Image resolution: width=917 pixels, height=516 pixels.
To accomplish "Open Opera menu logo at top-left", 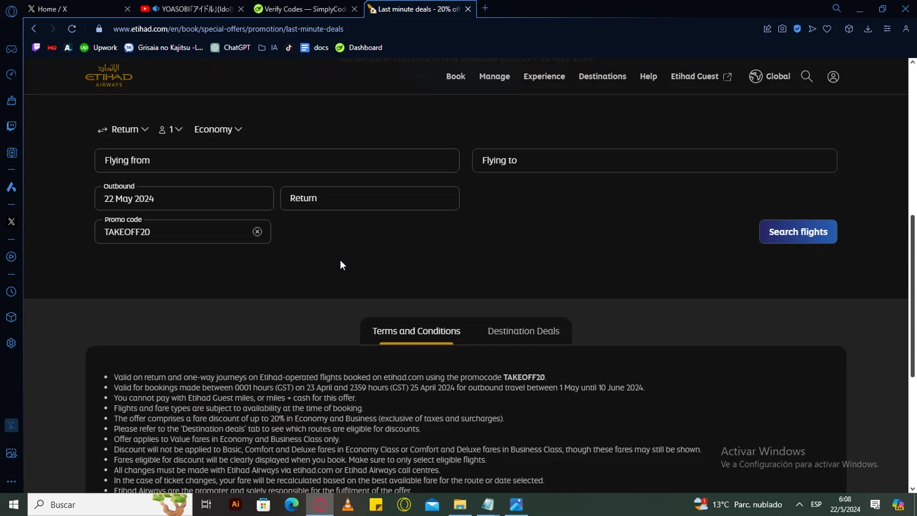I will (11, 12).
